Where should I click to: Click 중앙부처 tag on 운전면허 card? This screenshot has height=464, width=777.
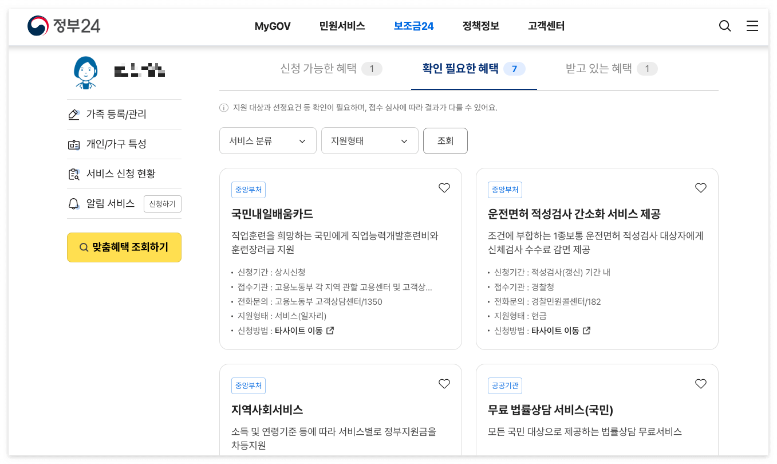point(505,190)
